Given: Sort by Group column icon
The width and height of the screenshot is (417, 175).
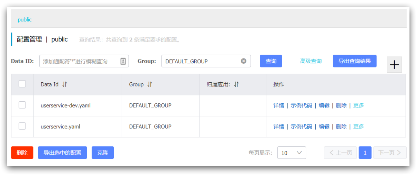Looking at the screenshot, I should click(x=150, y=84).
